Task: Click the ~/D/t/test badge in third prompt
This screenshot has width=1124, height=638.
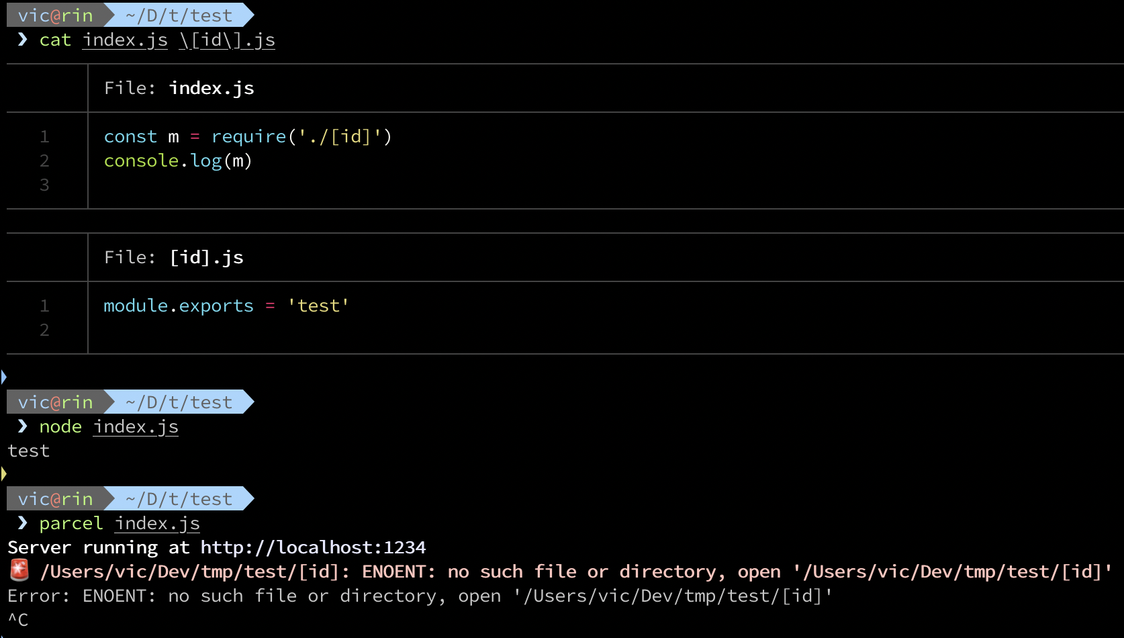Action: (x=177, y=498)
